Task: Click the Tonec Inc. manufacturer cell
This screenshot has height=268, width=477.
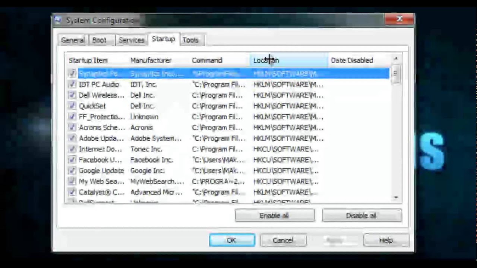Action: pos(146,149)
